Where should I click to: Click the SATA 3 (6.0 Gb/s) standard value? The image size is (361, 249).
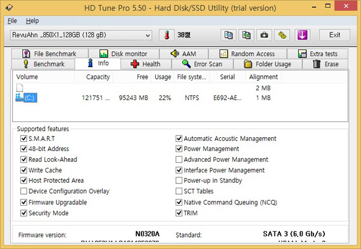294,234
